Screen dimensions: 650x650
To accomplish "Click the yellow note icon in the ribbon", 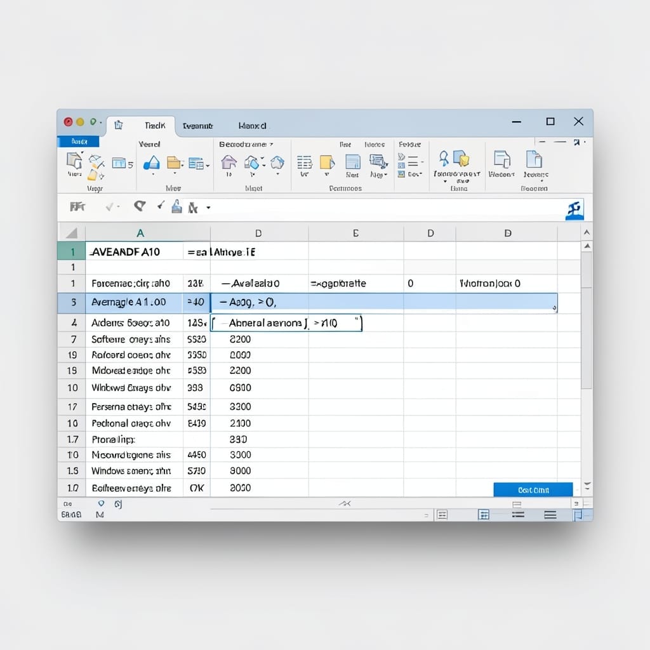I will (327, 162).
